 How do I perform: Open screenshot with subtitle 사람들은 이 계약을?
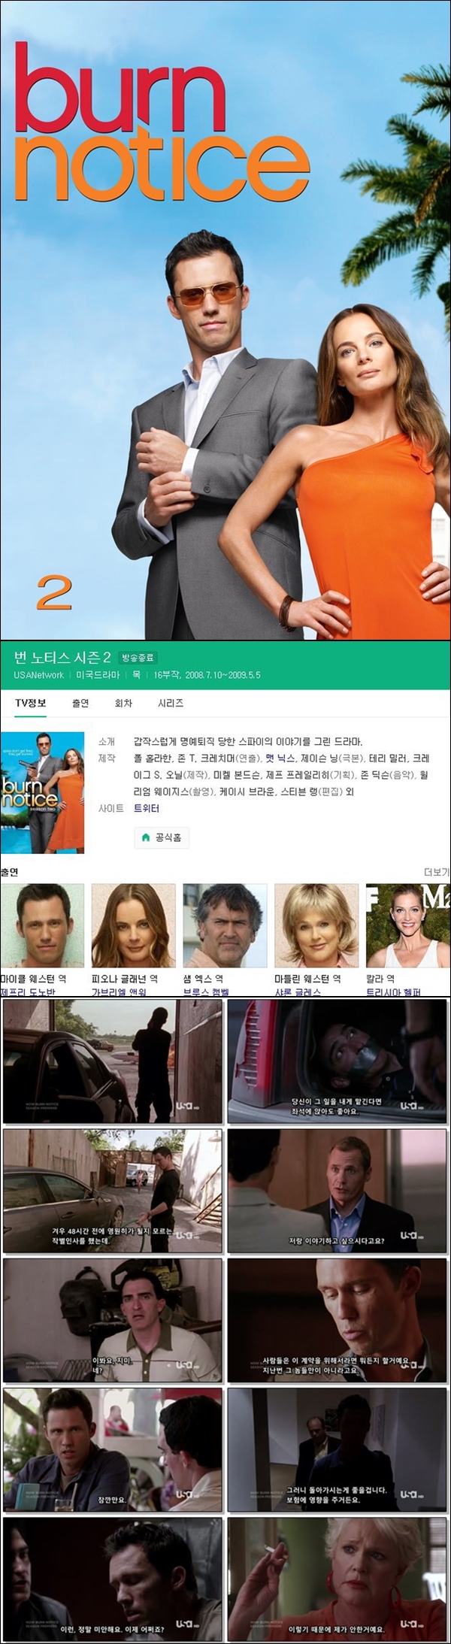coord(337,1320)
